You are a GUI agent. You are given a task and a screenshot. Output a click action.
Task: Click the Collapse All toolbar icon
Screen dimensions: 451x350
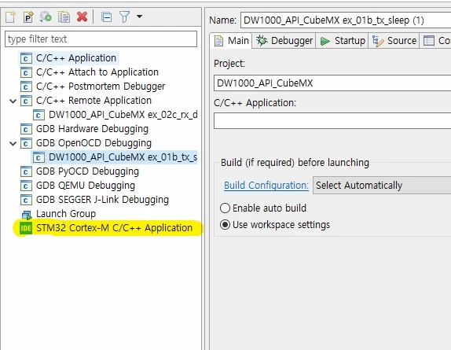point(106,17)
